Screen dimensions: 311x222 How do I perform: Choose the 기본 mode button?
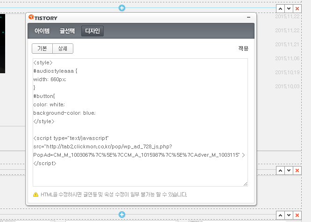pyautogui.click(x=42, y=49)
